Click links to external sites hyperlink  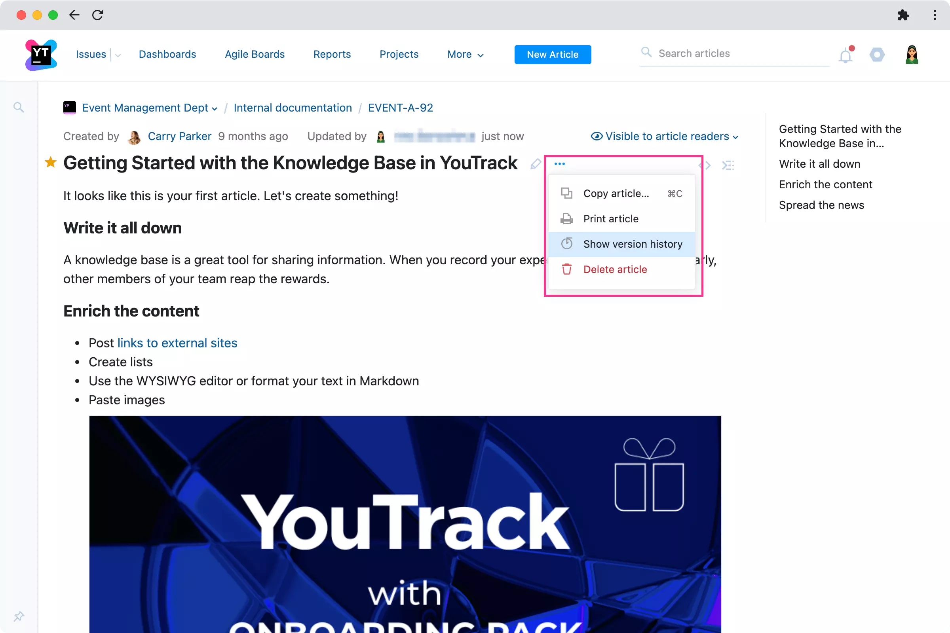[177, 343]
